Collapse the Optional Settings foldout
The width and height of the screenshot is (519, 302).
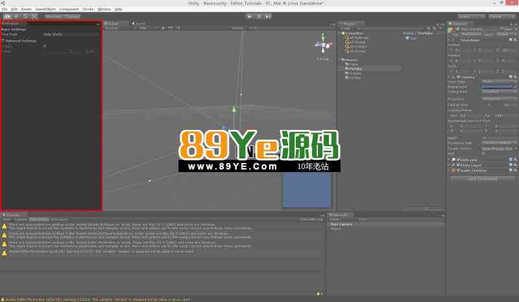[x=3, y=40]
